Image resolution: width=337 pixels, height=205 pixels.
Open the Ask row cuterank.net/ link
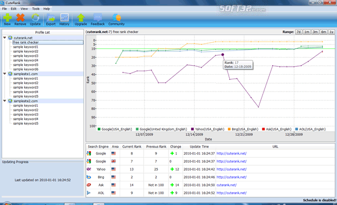pos(226,185)
